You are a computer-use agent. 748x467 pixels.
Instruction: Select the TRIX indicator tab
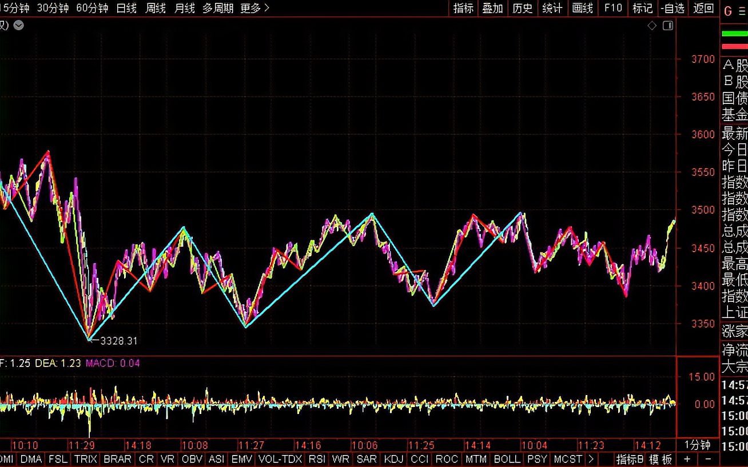86,459
